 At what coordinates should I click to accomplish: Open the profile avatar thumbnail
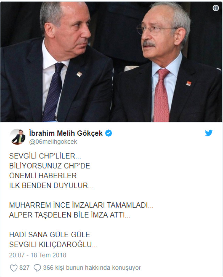tap(17, 136)
